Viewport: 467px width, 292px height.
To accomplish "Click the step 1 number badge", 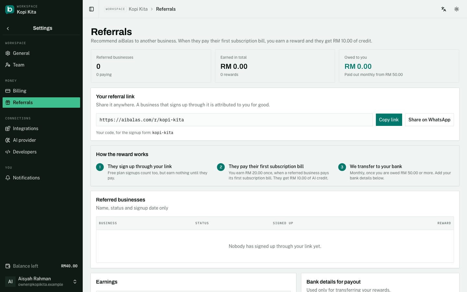I will 100,167.
